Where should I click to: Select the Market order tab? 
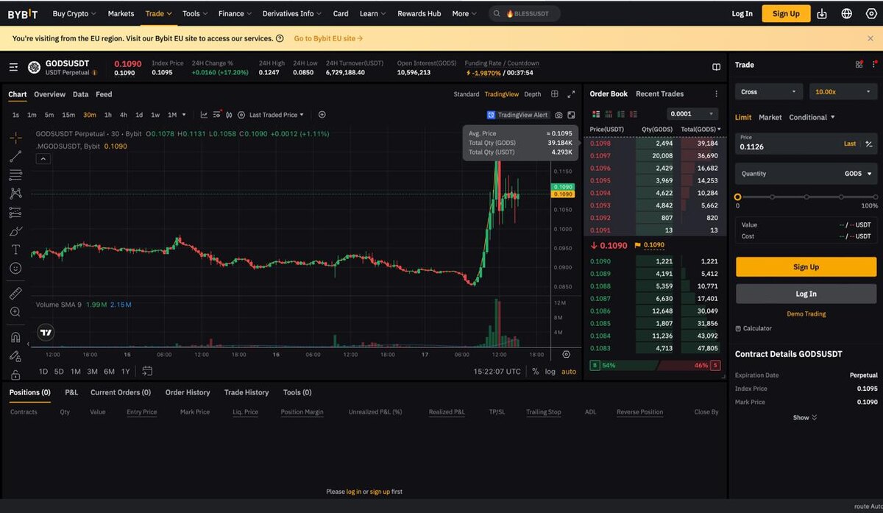tap(770, 117)
